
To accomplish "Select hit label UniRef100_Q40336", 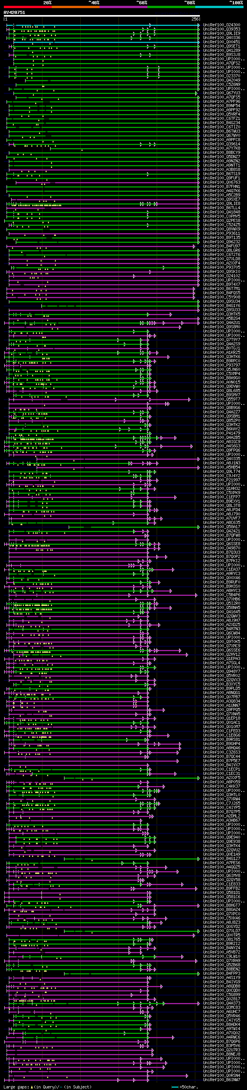I will tap(222, 38).
